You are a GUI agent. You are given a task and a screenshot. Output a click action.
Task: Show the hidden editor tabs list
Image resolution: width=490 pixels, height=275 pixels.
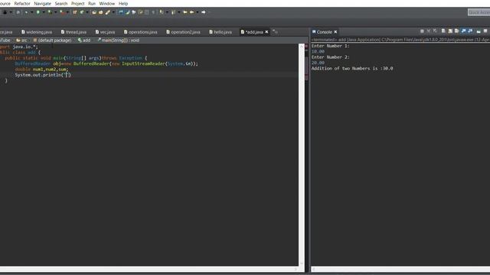[276, 32]
